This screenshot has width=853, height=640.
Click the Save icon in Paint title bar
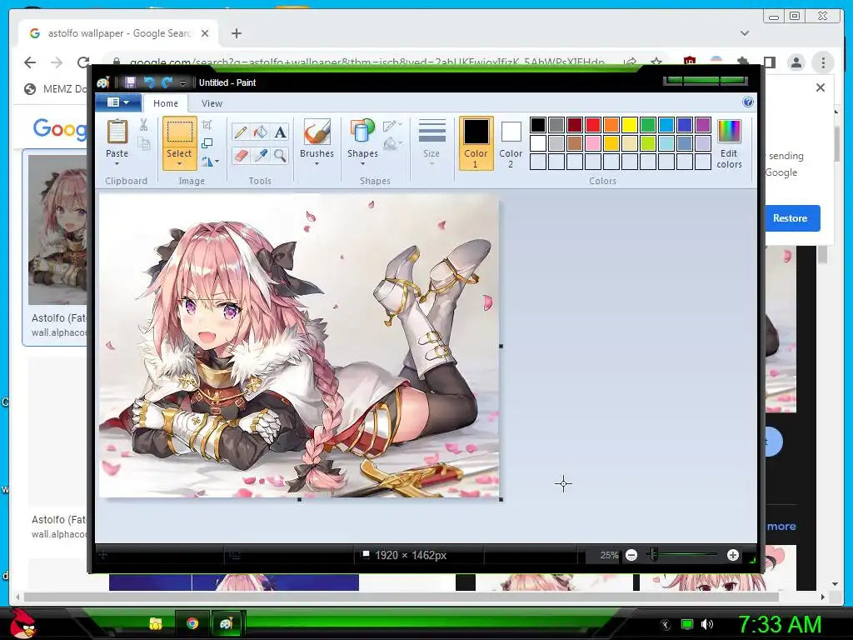tap(130, 82)
